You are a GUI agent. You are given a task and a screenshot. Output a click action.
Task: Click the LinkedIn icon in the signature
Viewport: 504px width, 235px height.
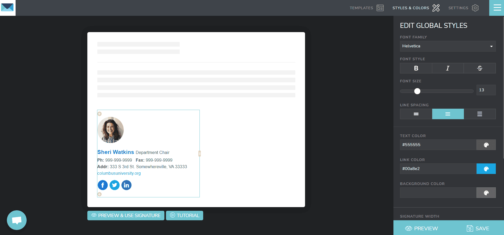pos(126,185)
